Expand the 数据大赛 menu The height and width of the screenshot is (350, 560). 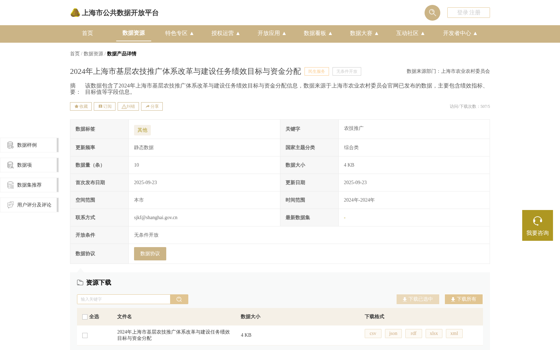coord(364,33)
